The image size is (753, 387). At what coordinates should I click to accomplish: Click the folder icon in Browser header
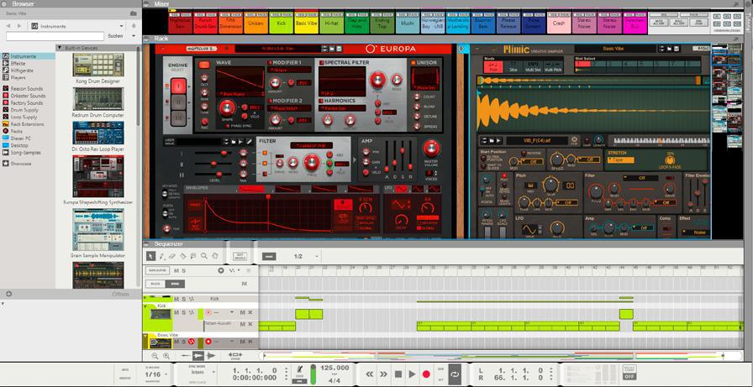click(134, 14)
